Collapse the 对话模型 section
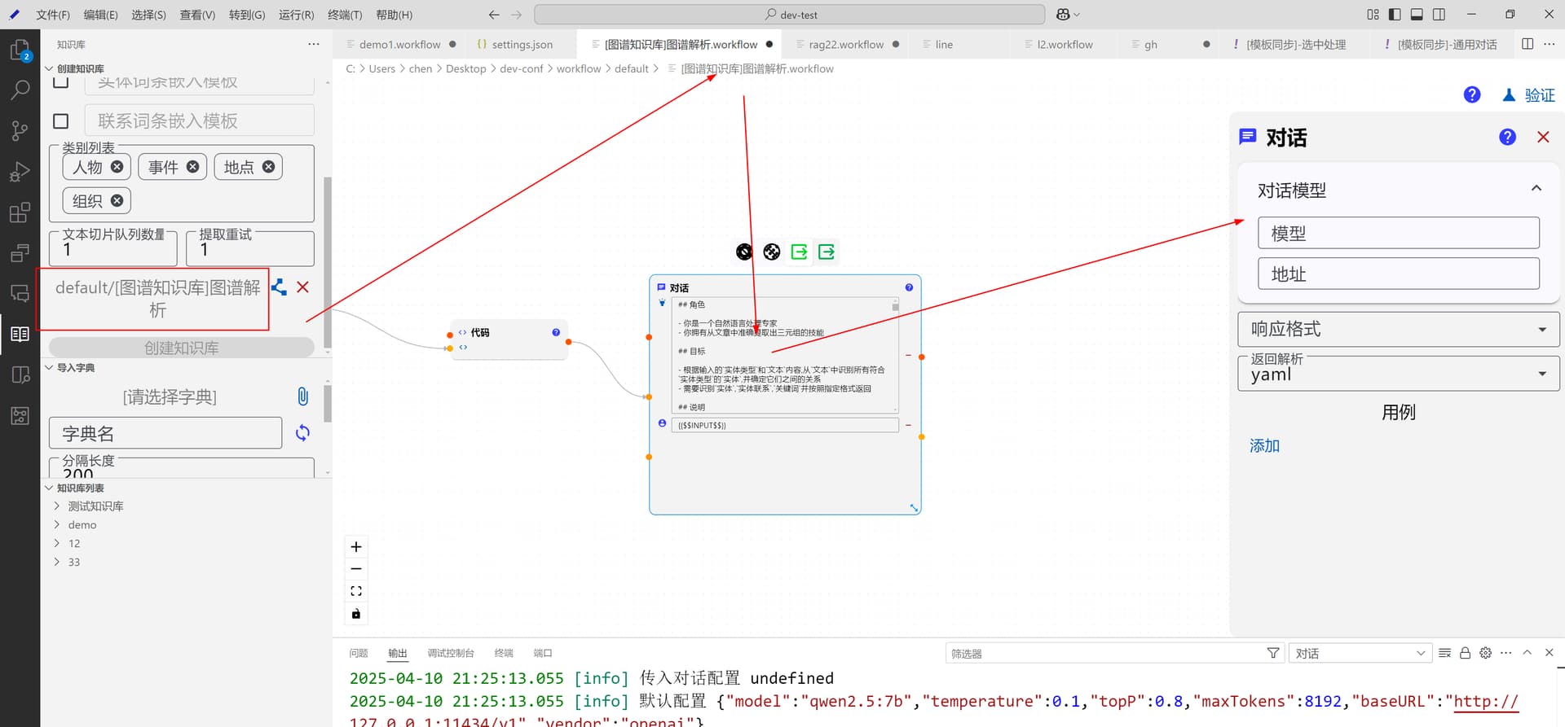 1536,189
